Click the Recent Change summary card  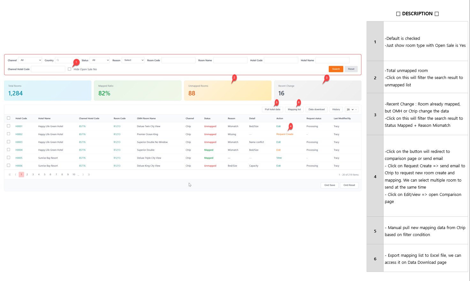[317, 90]
